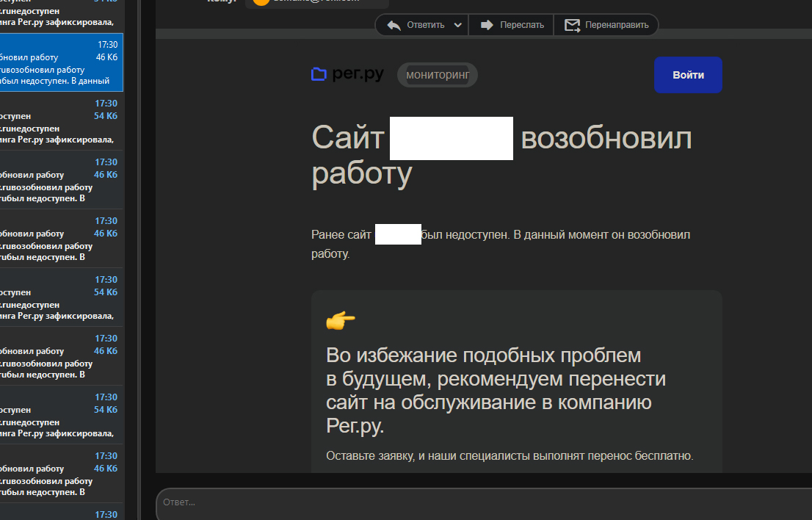Click the blue Рег.ру folder logo
Image resolution: width=812 pixels, height=520 pixels.
[319, 74]
